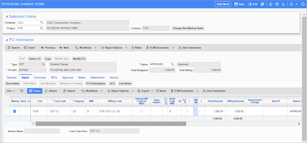Switch to the General tab

11,78
